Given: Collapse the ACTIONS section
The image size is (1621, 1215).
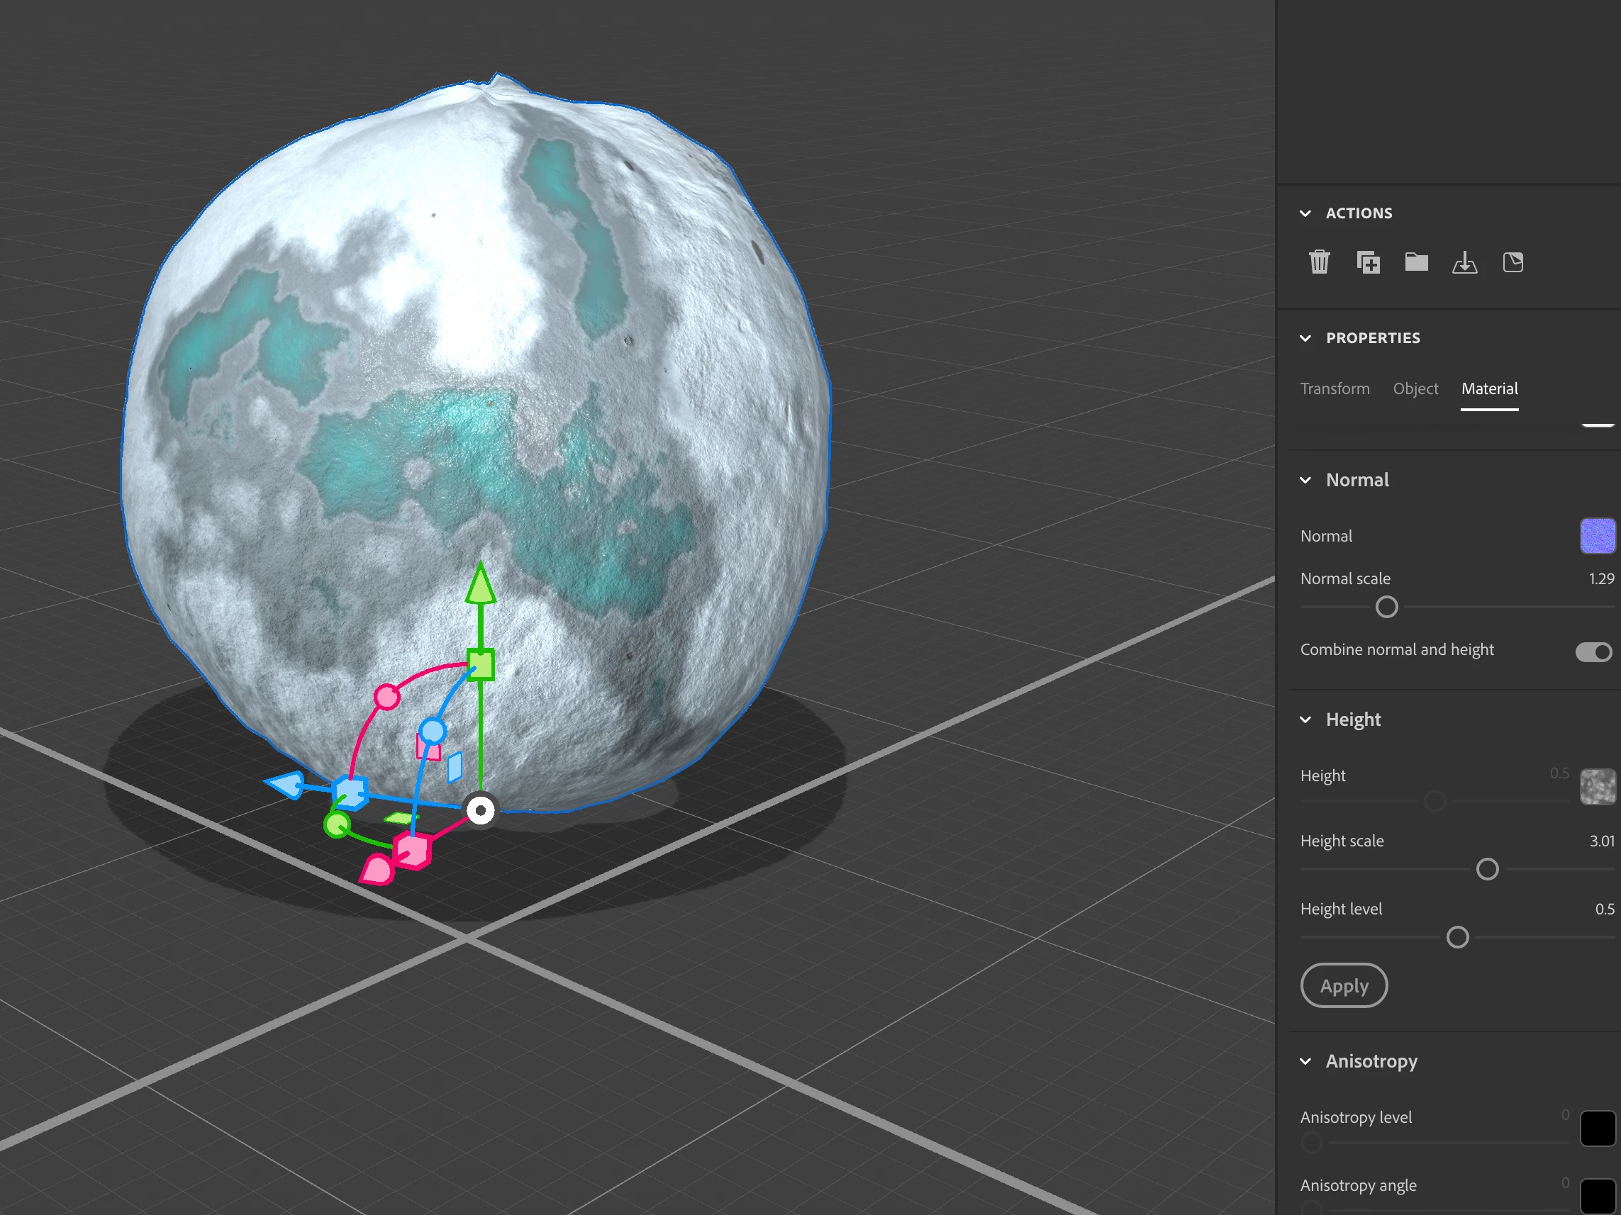Looking at the screenshot, I should tap(1305, 213).
